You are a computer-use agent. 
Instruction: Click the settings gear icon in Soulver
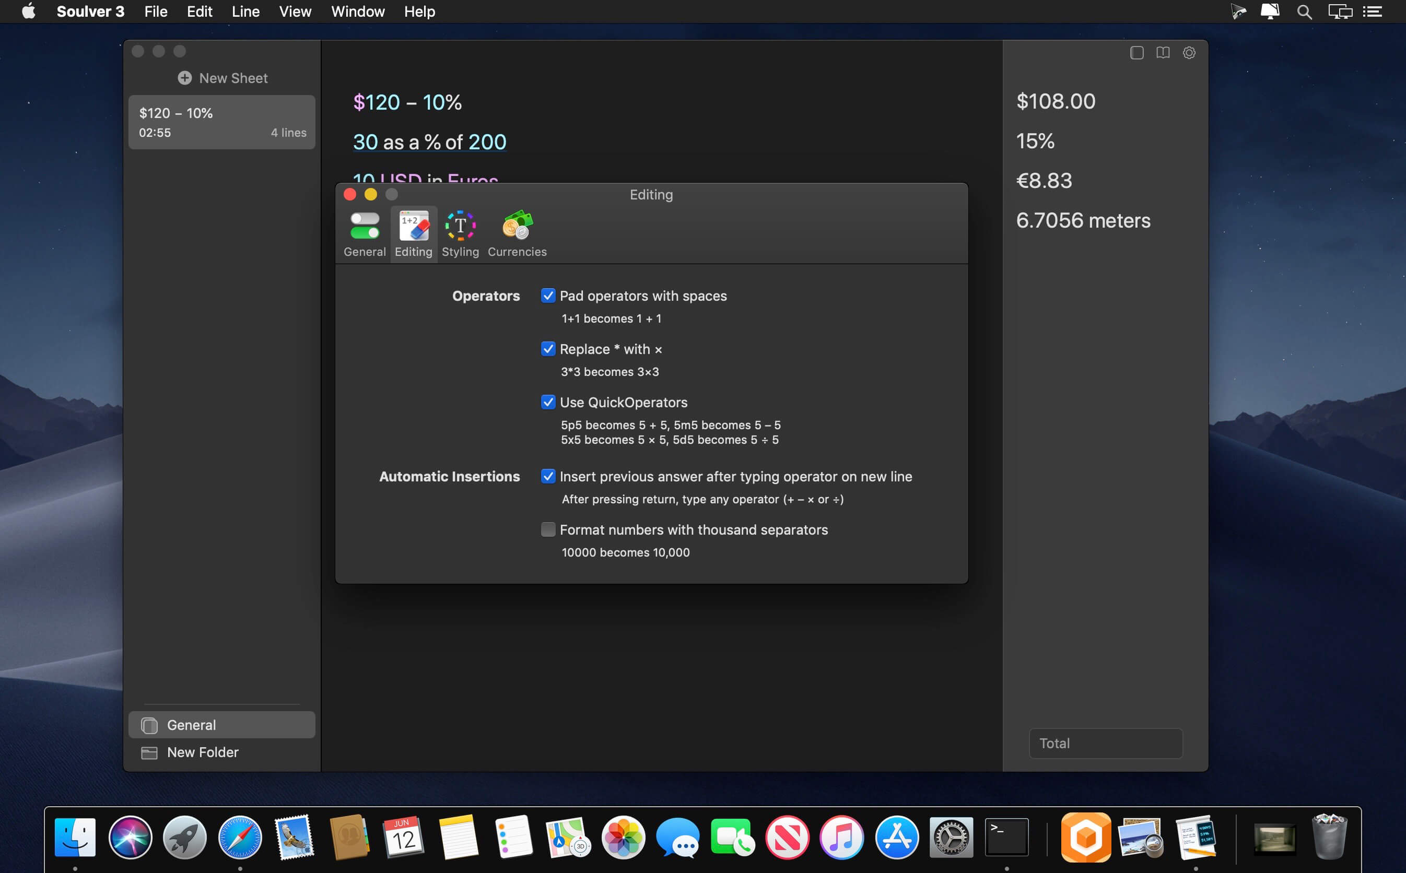coord(1189,53)
